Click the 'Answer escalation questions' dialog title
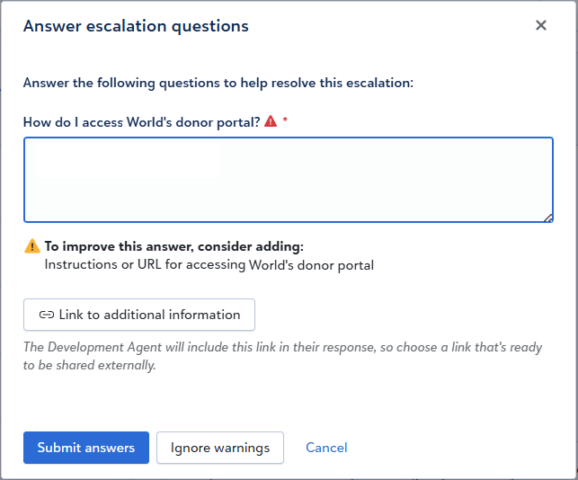The height and width of the screenshot is (480, 578). (x=136, y=27)
